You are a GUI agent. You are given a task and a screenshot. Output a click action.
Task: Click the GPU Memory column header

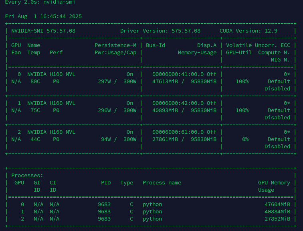[x=274, y=183]
